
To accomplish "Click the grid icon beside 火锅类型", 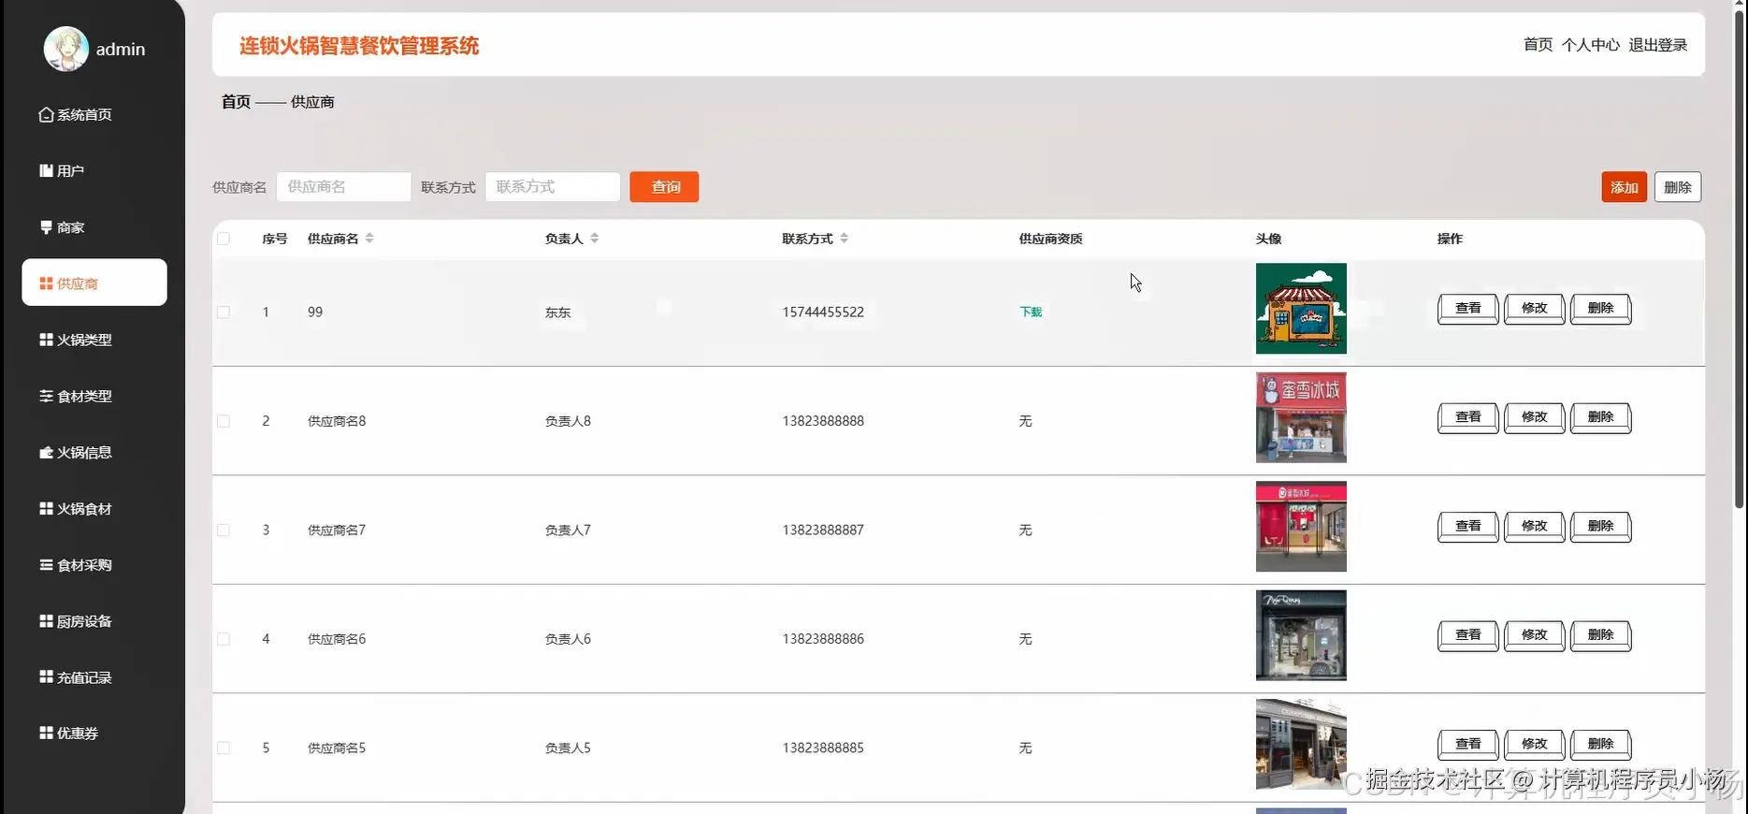I will coord(46,340).
